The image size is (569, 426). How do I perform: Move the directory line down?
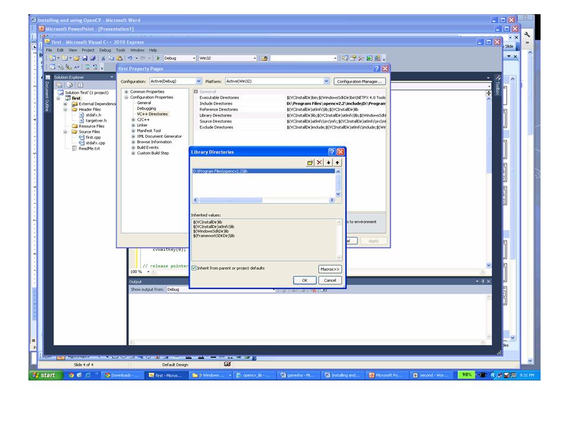(x=328, y=162)
